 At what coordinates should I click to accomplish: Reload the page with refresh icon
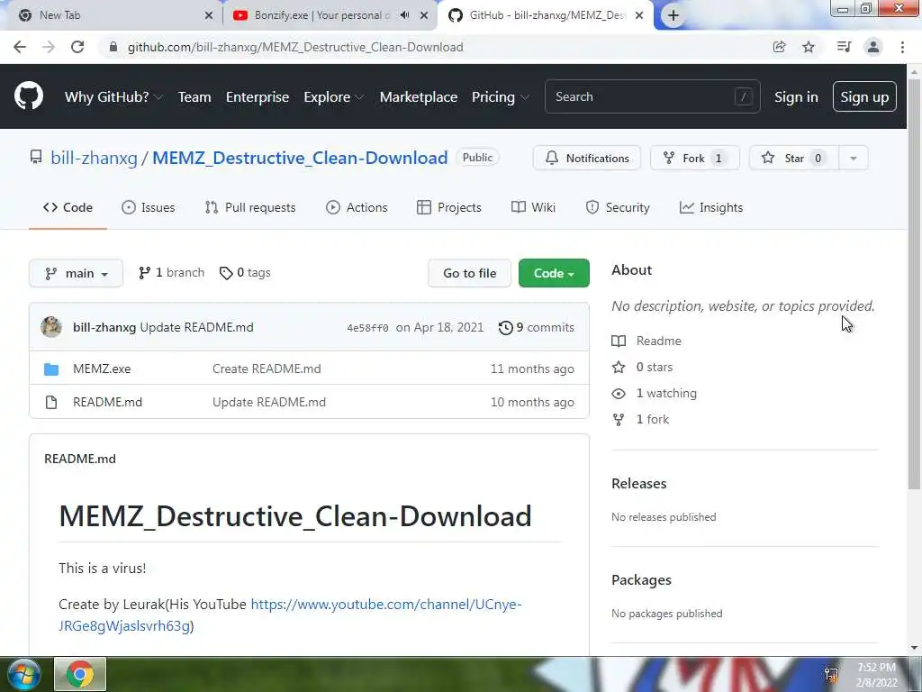(x=77, y=47)
